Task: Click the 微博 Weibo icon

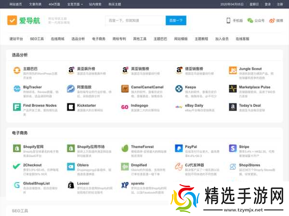Action: [x=272, y=20]
